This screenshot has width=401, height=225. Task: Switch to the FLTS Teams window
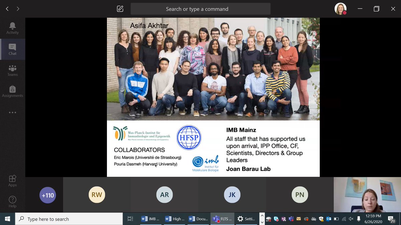(222, 219)
